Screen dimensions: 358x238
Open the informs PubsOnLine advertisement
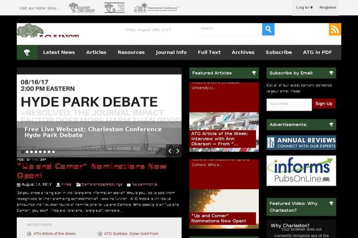click(301, 171)
